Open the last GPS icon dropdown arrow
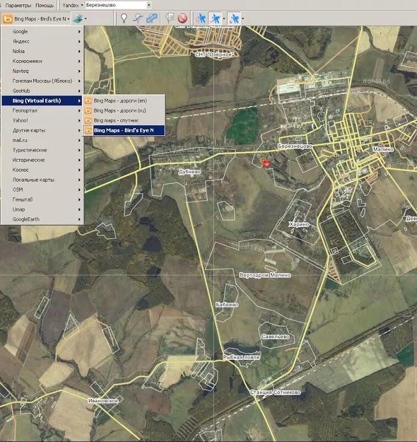 242,19
